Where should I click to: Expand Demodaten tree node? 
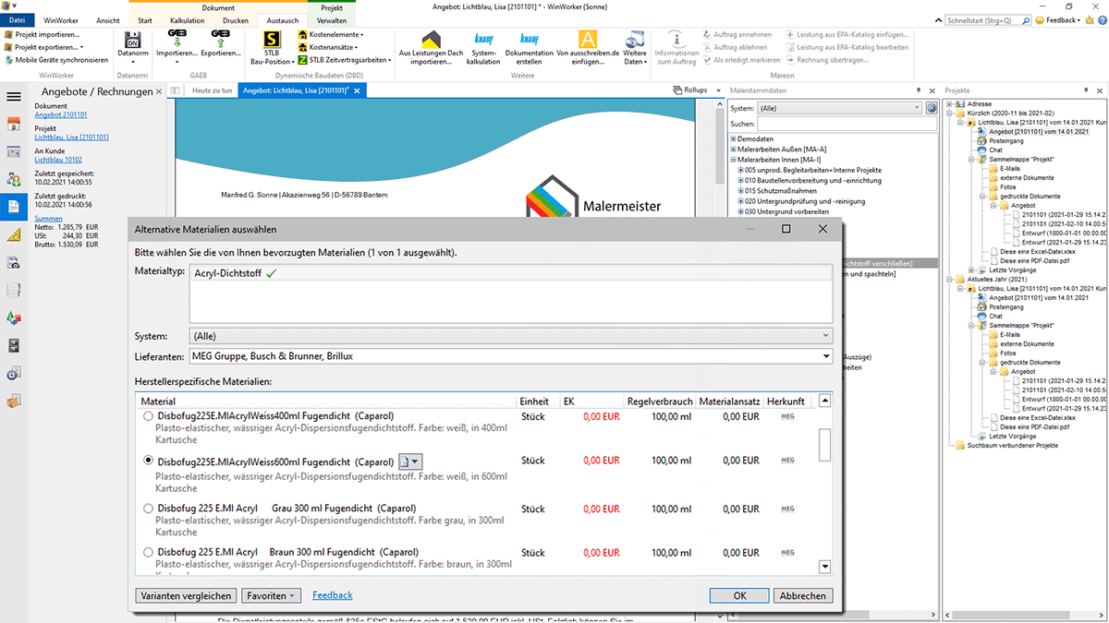tap(733, 138)
